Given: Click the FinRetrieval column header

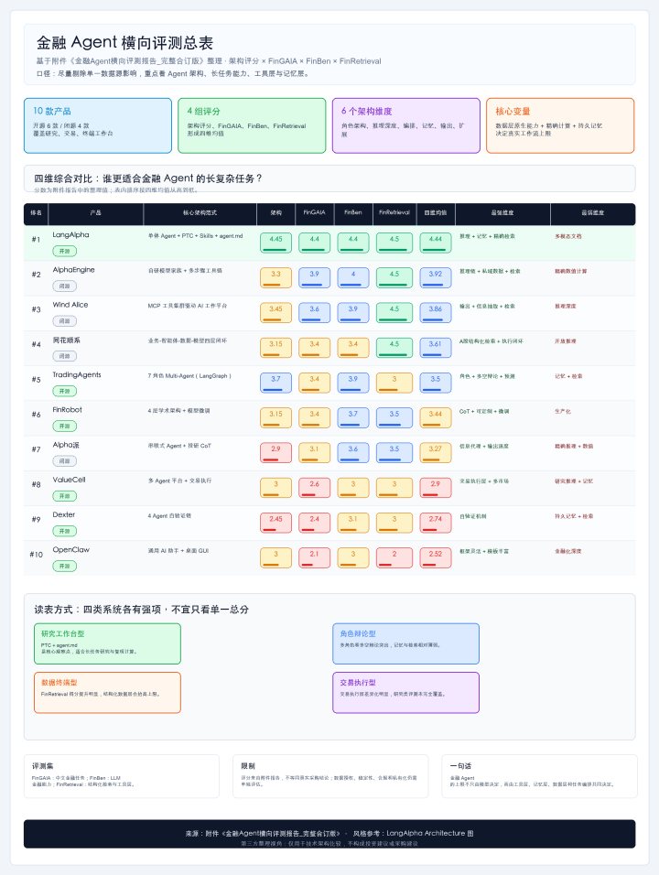Looking at the screenshot, I should point(394,212).
